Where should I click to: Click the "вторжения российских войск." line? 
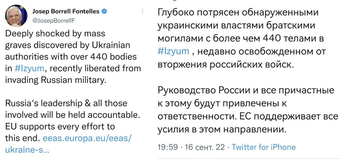226,65
